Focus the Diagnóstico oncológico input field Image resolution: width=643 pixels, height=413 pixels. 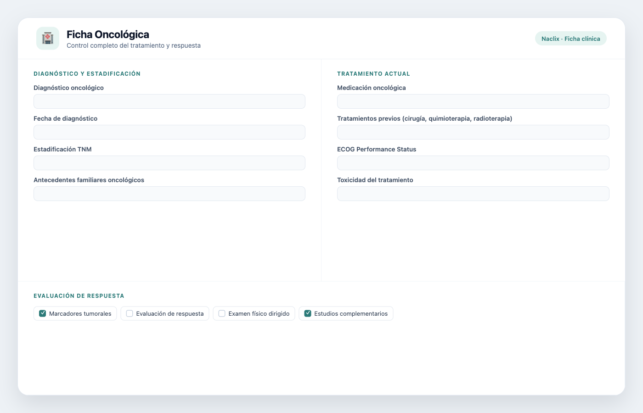[x=169, y=101]
